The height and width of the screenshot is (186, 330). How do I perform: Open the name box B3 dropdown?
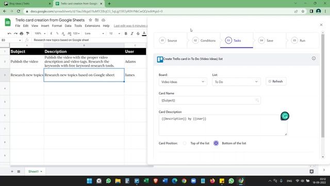(20, 40)
